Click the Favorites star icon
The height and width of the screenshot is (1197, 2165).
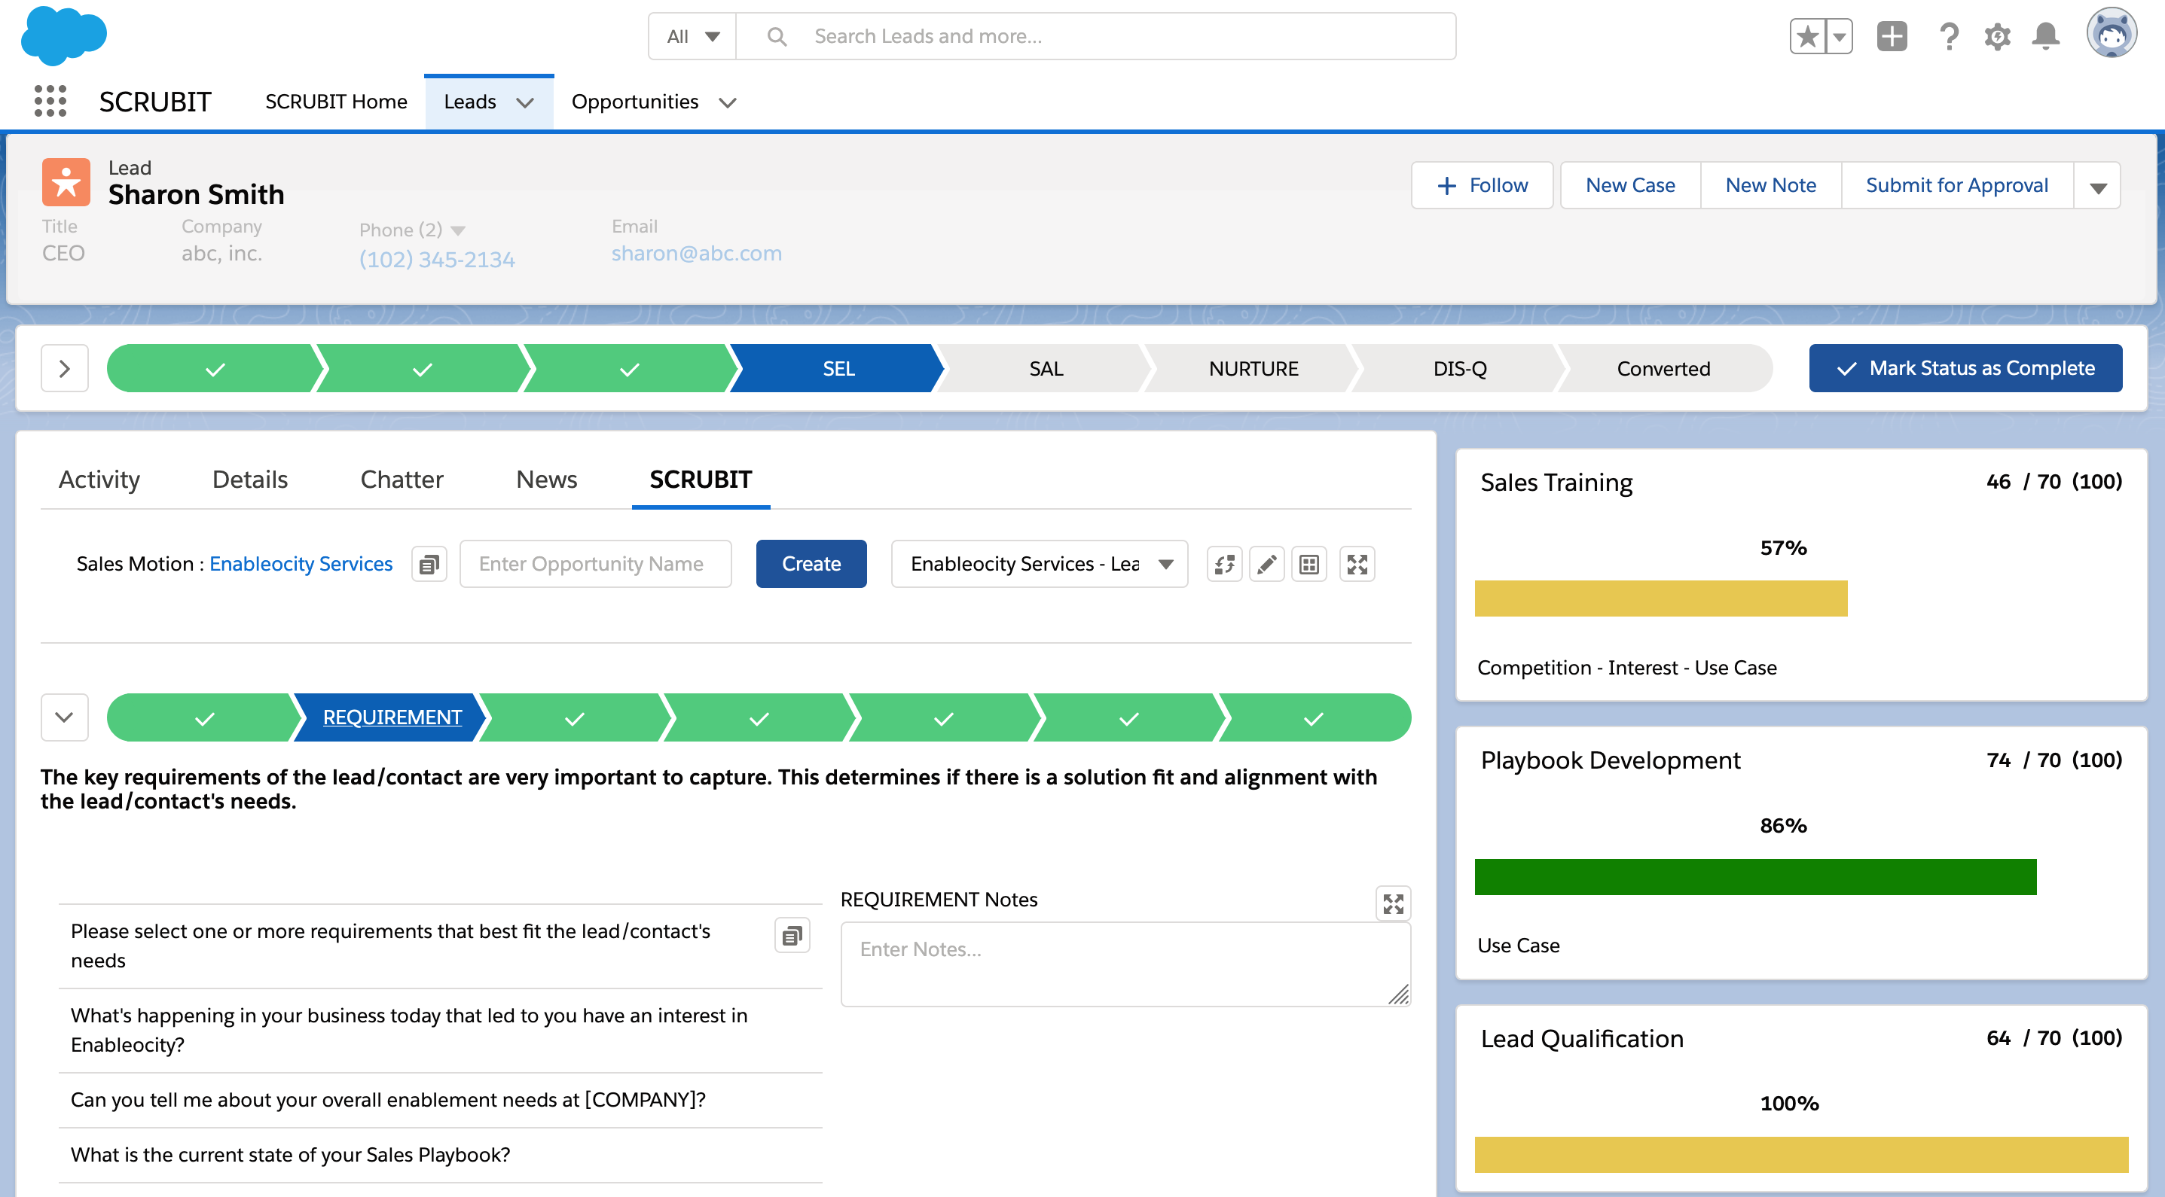[x=1808, y=36]
